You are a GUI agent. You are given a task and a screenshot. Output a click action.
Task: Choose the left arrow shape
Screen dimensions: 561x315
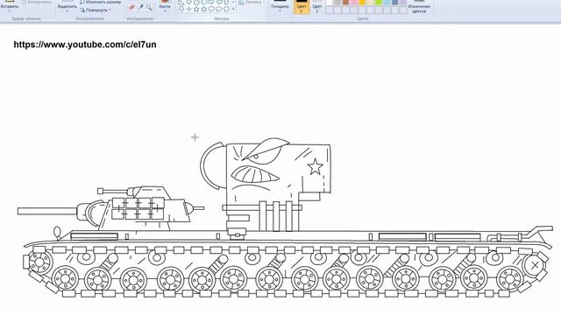pyautogui.click(x=219, y=2)
